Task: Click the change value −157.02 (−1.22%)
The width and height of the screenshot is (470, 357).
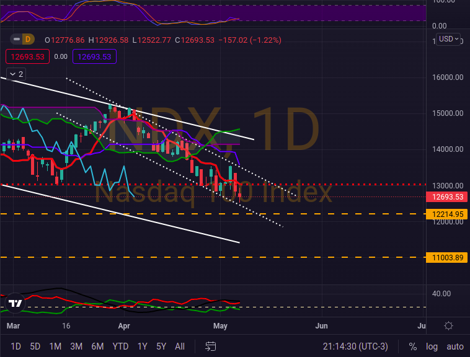Action: coord(250,40)
